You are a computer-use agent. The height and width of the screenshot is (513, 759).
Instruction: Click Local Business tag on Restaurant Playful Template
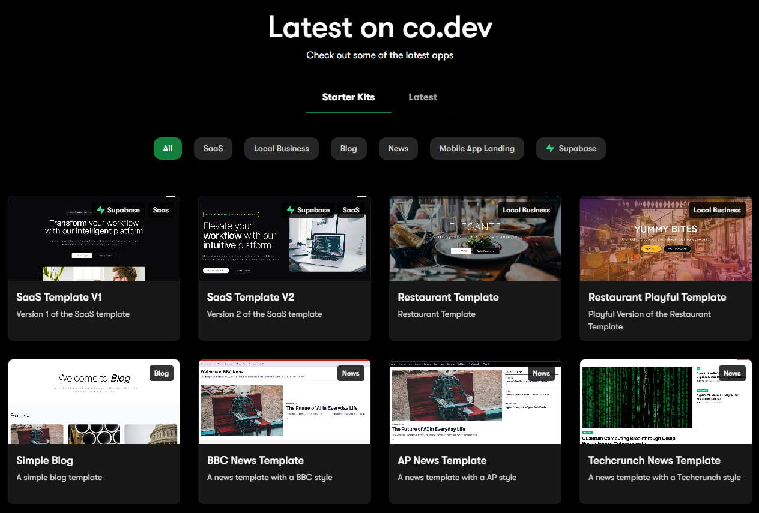(717, 210)
